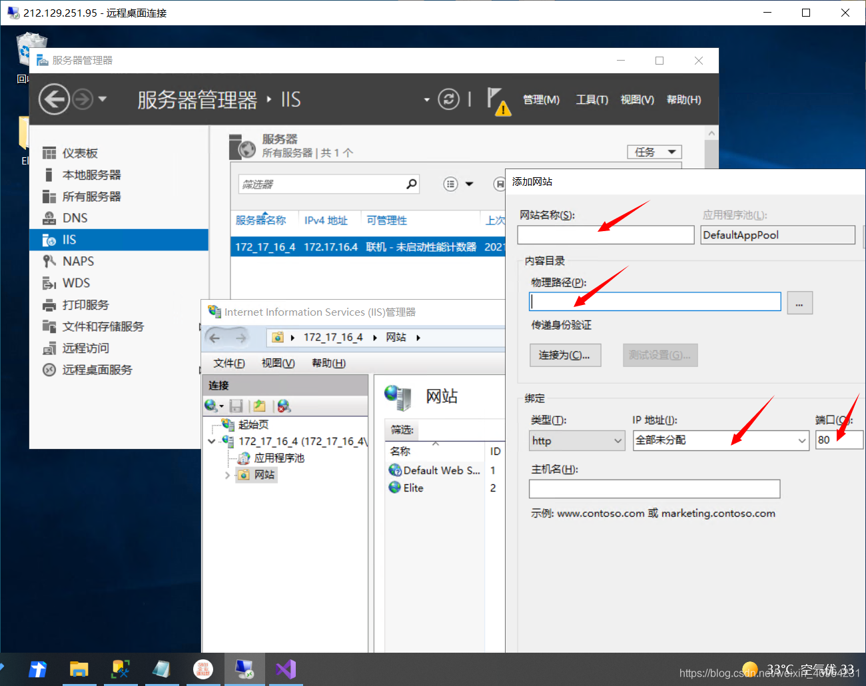Collapse the 172_17_16_4 server tree node
Image resolution: width=866 pixels, height=686 pixels.
[x=212, y=441]
